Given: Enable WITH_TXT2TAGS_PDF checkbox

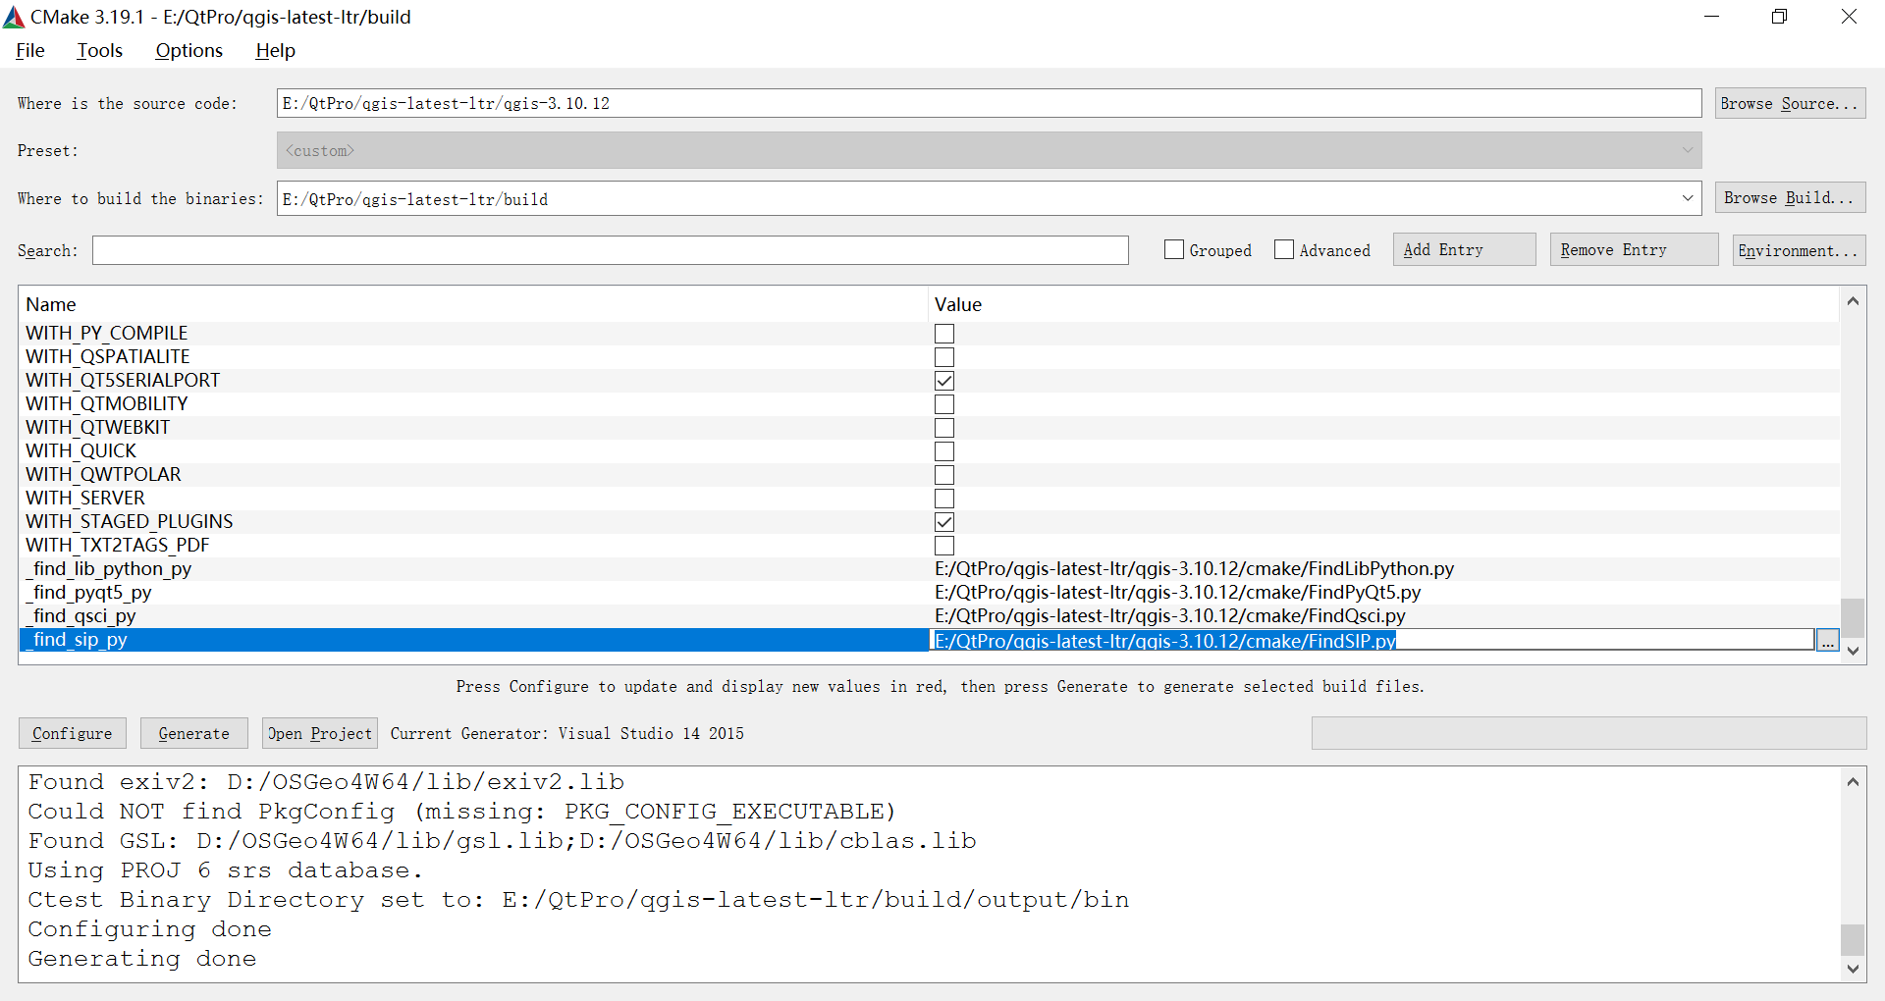Looking at the screenshot, I should [944, 546].
